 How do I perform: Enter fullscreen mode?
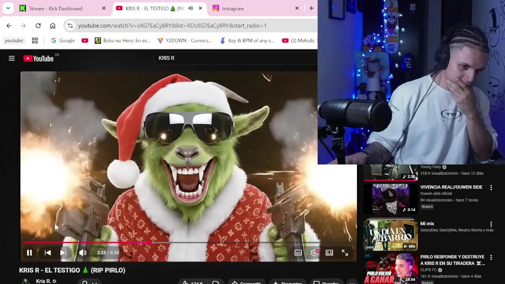[345, 253]
